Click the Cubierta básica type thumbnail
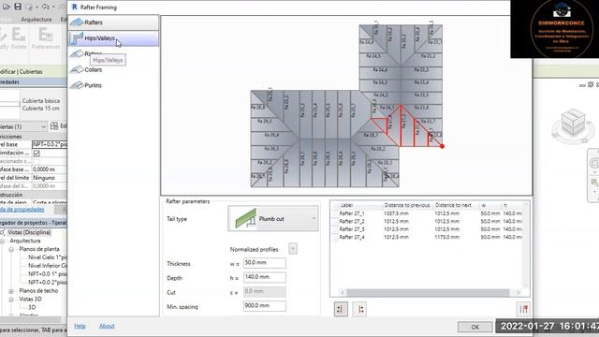599x337 pixels. pos(9,104)
